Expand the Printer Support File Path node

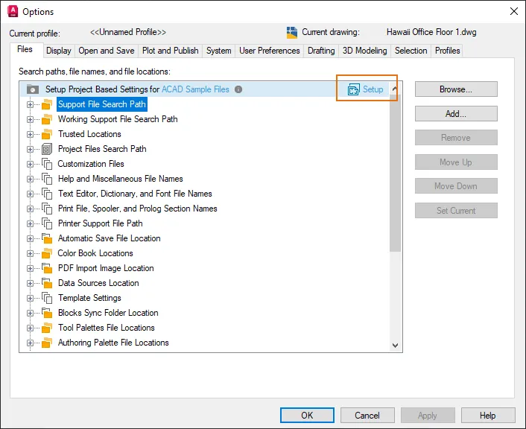tap(30, 223)
